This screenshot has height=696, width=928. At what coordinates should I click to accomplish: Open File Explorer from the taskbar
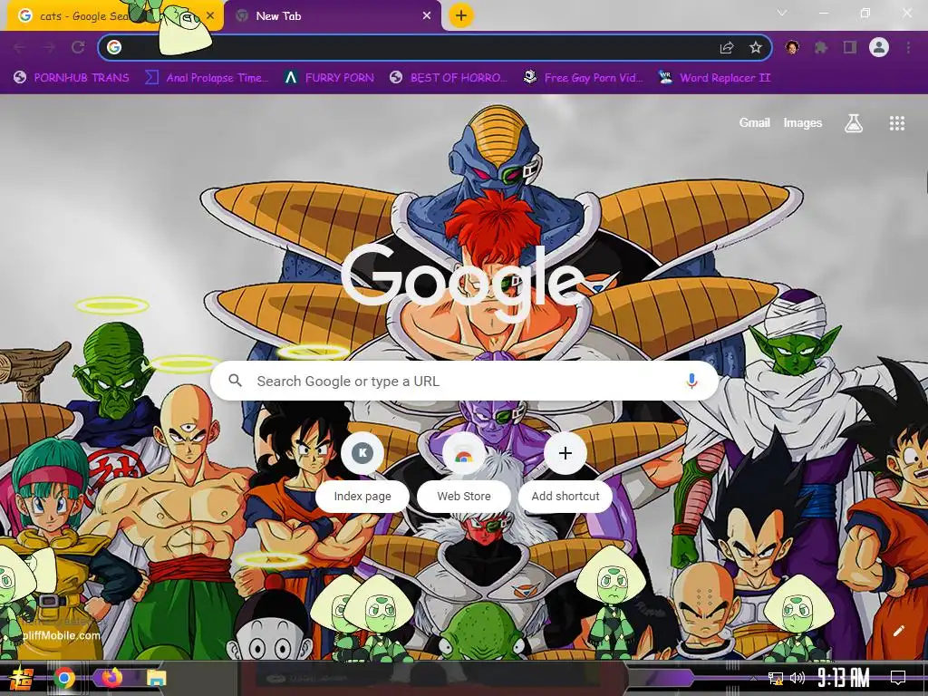point(157,678)
